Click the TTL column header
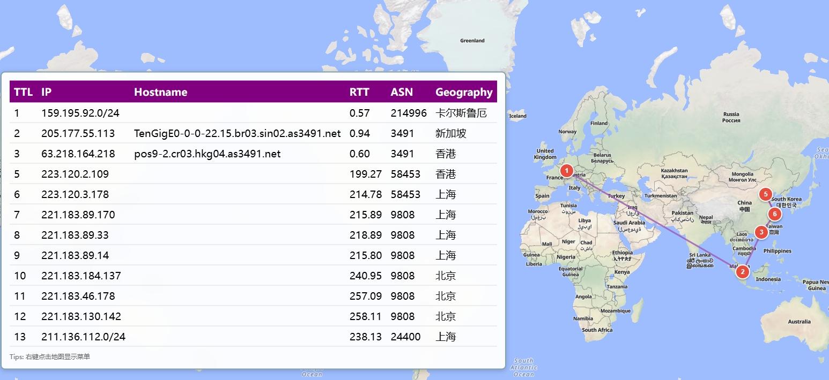829x380 pixels. point(23,92)
